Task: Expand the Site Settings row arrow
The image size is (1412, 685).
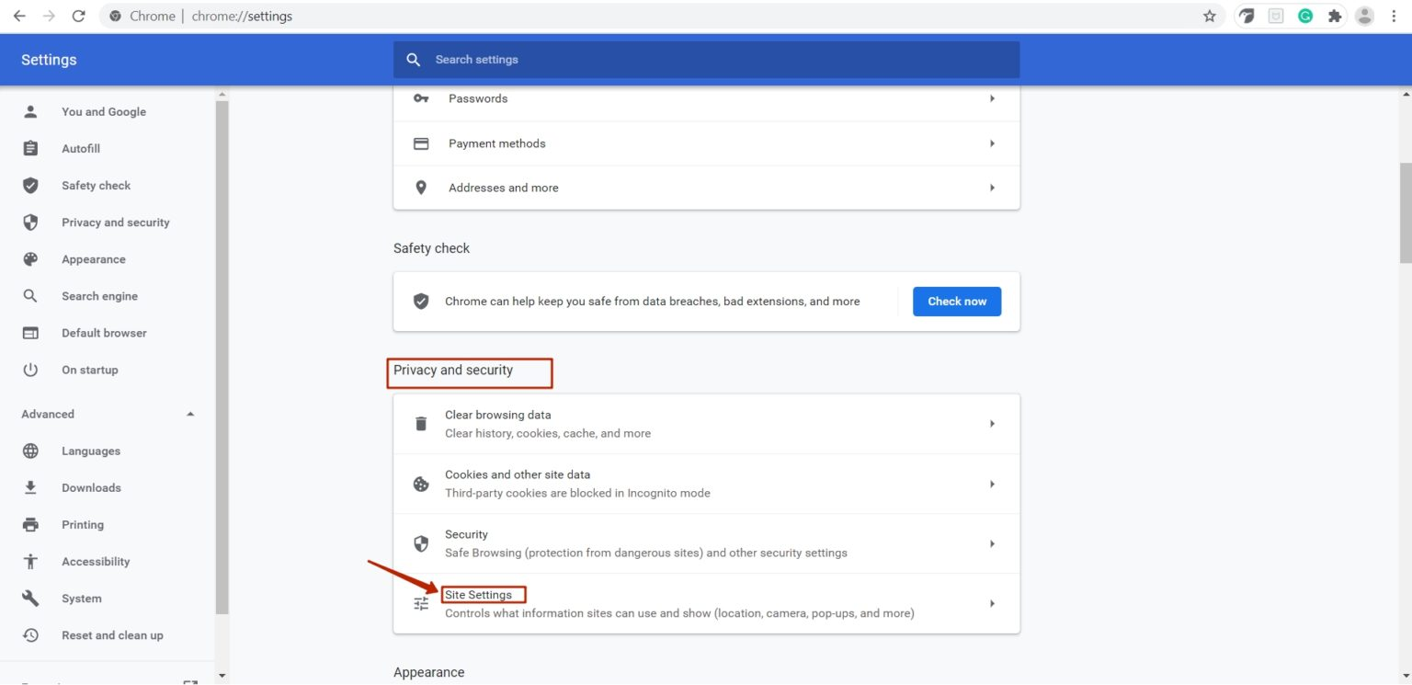Action: click(x=992, y=604)
